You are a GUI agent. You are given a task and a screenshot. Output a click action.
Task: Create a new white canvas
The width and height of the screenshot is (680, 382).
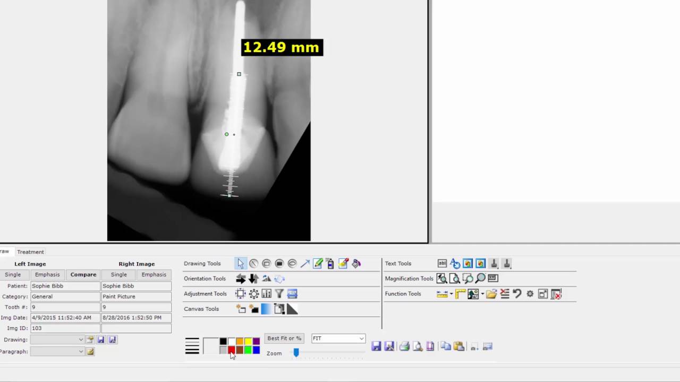[241, 309]
